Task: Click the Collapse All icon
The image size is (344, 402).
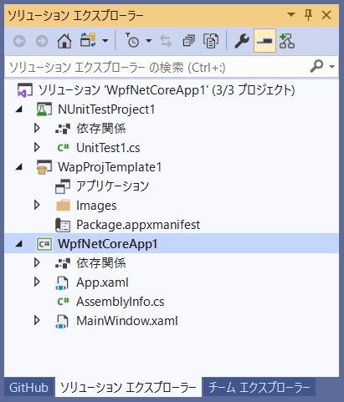Action: (x=188, y=41)
